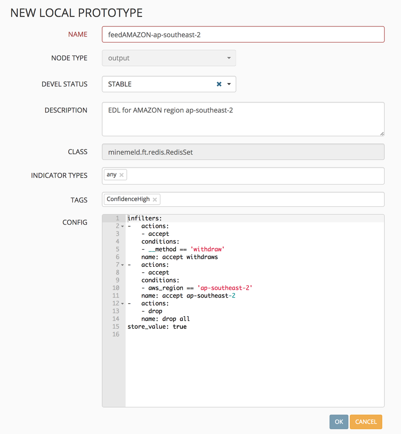Viewport: 401px width, 434px height.
Task: Collapse the code fold at line 7
Action: point(123,265)
